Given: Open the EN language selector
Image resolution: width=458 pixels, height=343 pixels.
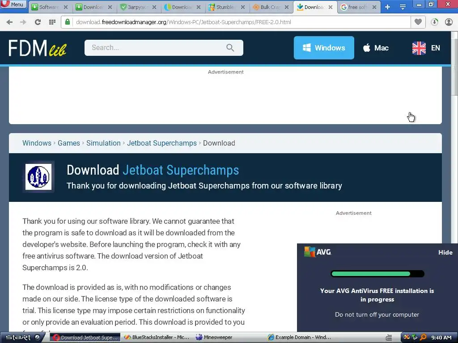Looking at the screenshot, I should pos(426,48).
